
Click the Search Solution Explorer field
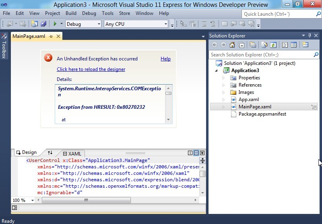(x=261, y=55)
